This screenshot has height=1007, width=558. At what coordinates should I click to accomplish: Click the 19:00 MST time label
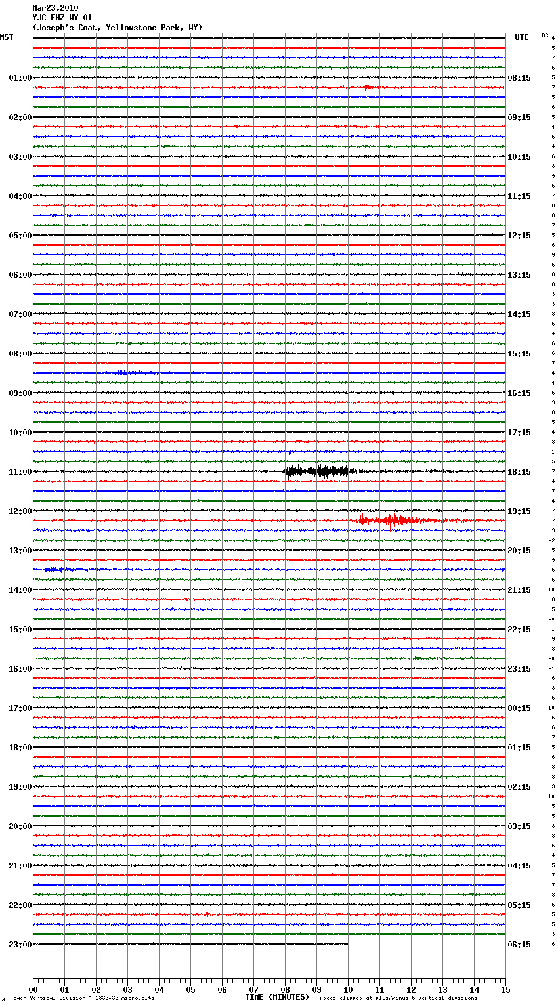pyautogui.click(x=20, y=787)
